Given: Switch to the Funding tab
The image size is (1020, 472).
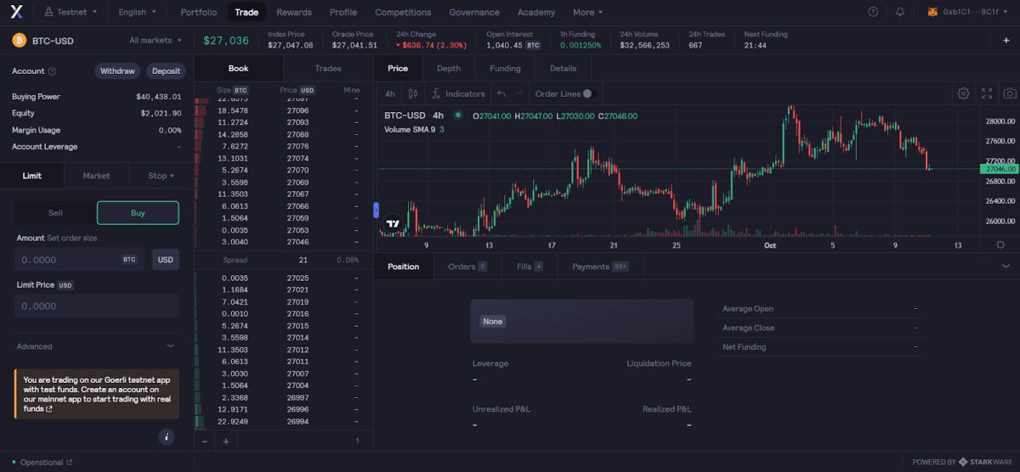Looking at the screenshot, I should (506, 69).
